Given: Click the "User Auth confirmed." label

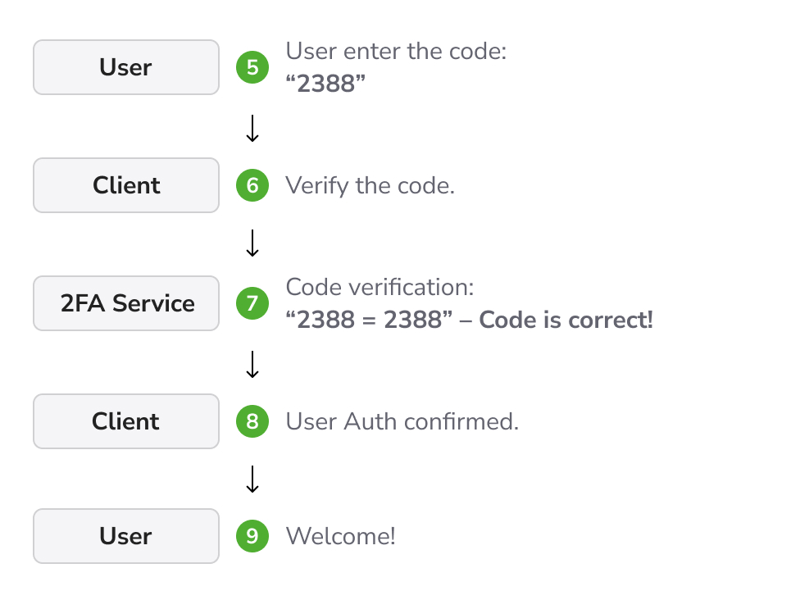Looking at the screenshot, I should click(x=402, y=422).
